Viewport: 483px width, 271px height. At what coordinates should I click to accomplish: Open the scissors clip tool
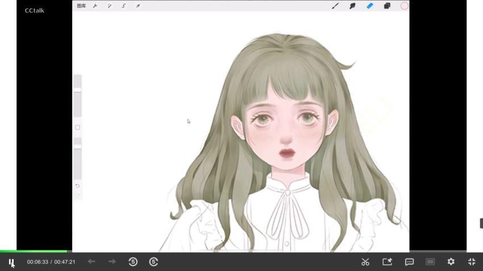tap(365, 262)
